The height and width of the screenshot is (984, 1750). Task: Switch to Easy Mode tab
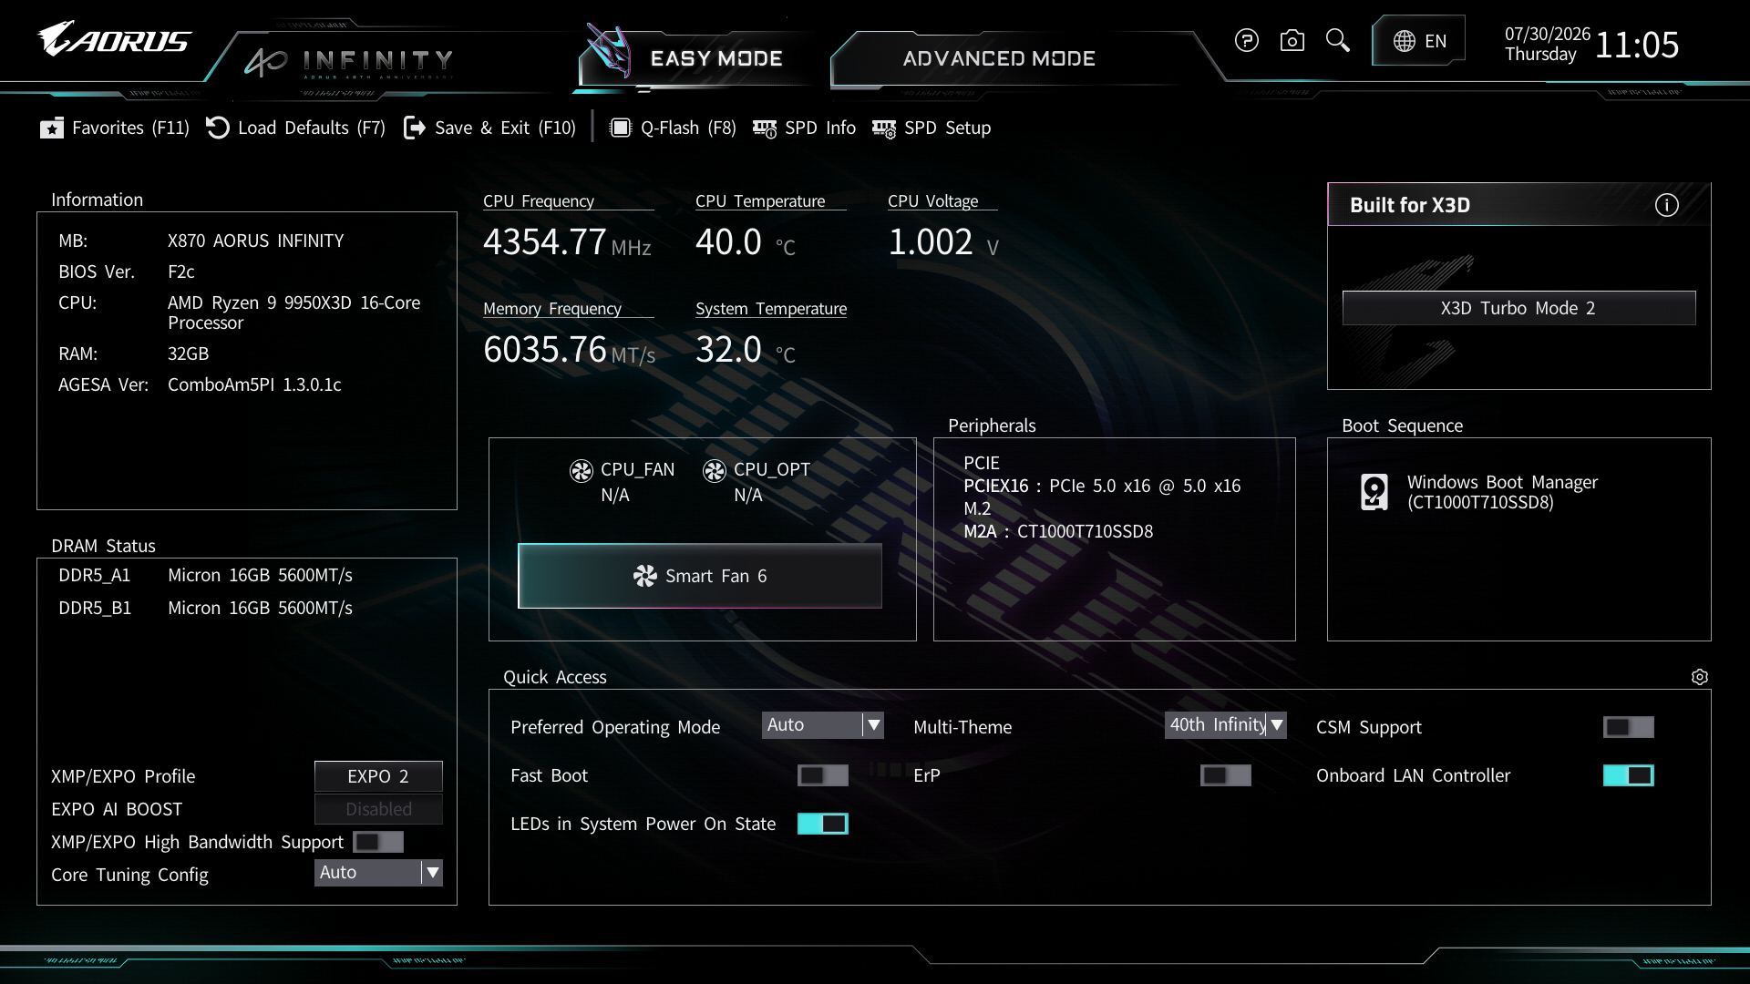coord(715,59)
